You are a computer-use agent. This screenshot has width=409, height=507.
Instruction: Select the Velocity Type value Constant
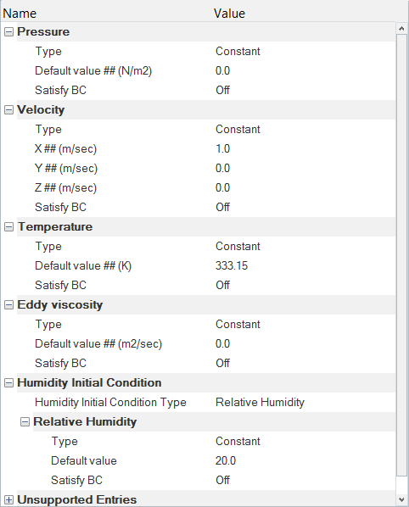click(x=238, y=130)
